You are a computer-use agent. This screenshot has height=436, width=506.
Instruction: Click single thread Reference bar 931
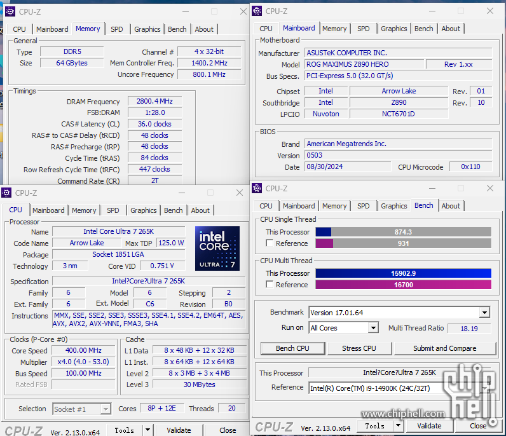[404, 243]
